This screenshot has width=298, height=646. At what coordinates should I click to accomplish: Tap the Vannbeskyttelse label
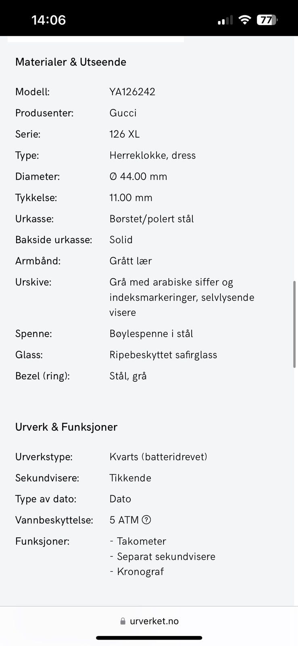tap(54, 520)
